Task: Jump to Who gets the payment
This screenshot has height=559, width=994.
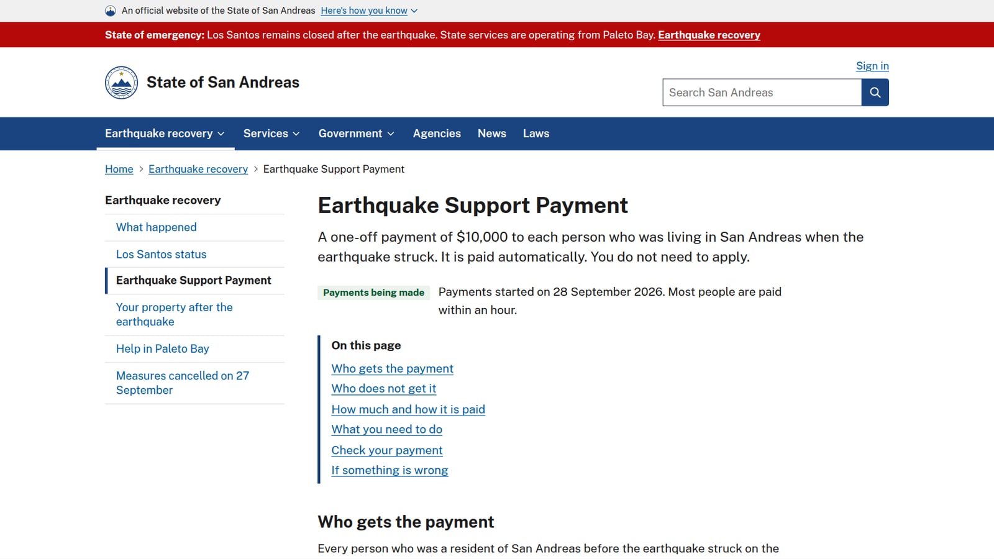Action: coord(393,368)
